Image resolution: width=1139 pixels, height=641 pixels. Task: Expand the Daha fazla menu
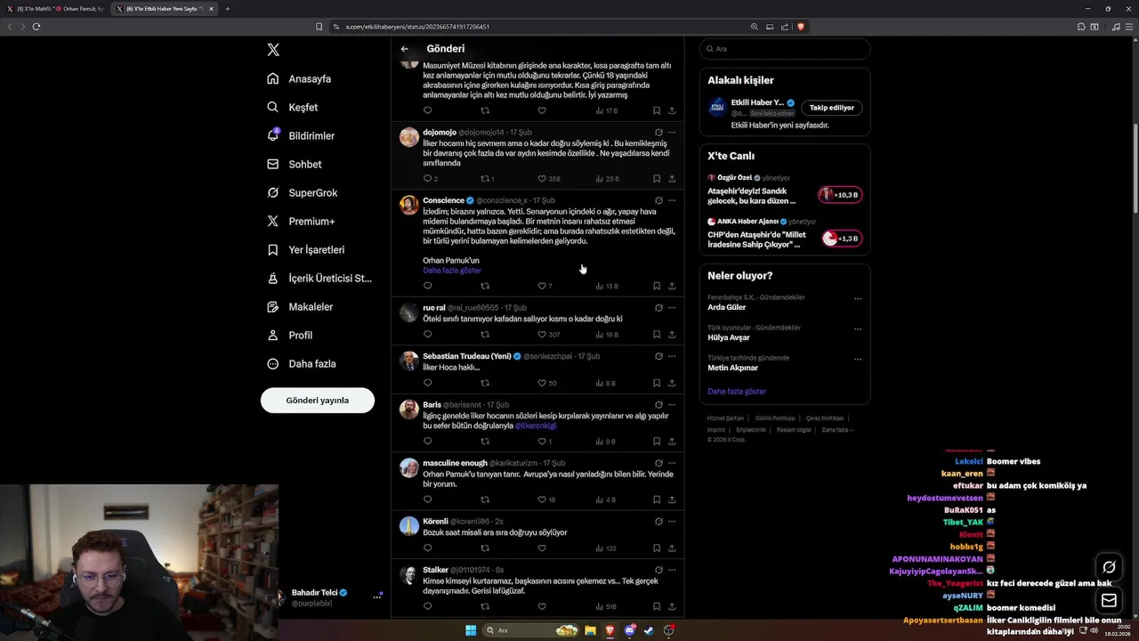point(302,363)
